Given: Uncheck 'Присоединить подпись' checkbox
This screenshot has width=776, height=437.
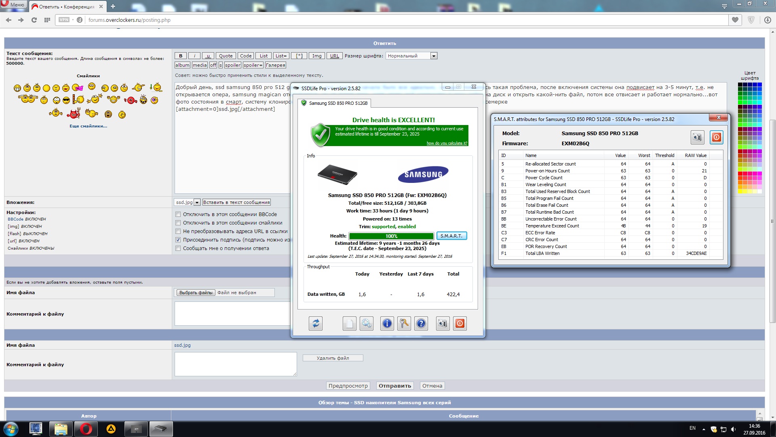Looking at the screenshot, I should click(x=178, y=240).
